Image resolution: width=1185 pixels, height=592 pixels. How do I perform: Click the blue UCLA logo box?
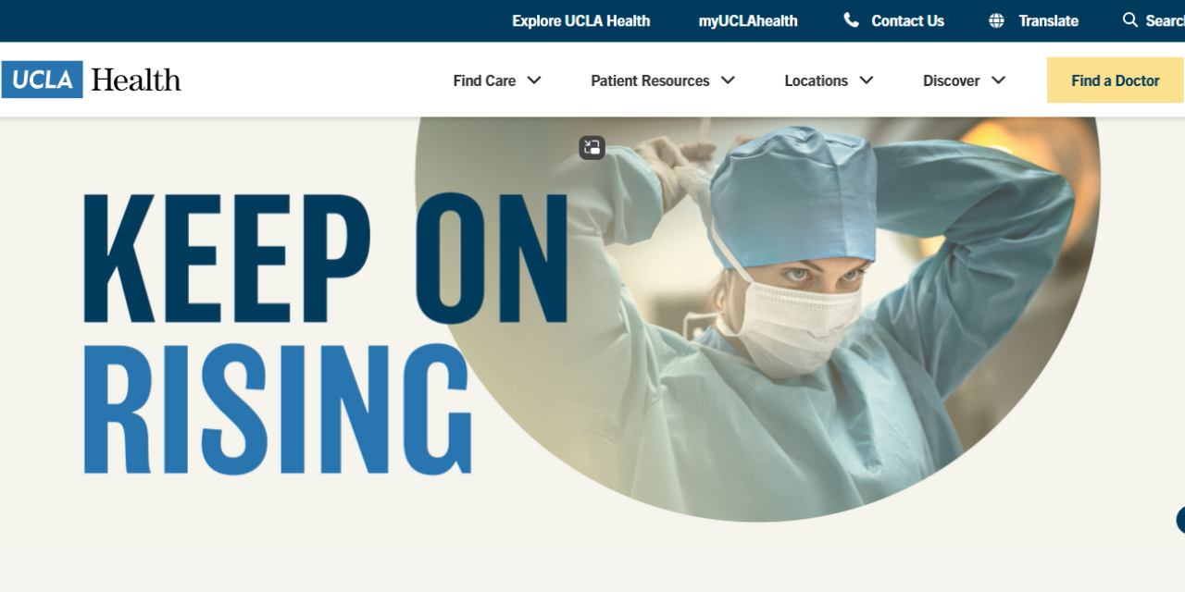43,80
